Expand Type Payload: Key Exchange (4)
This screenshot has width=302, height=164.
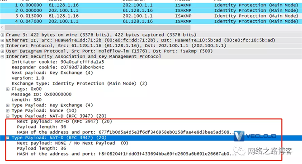(x=8, y=105)
